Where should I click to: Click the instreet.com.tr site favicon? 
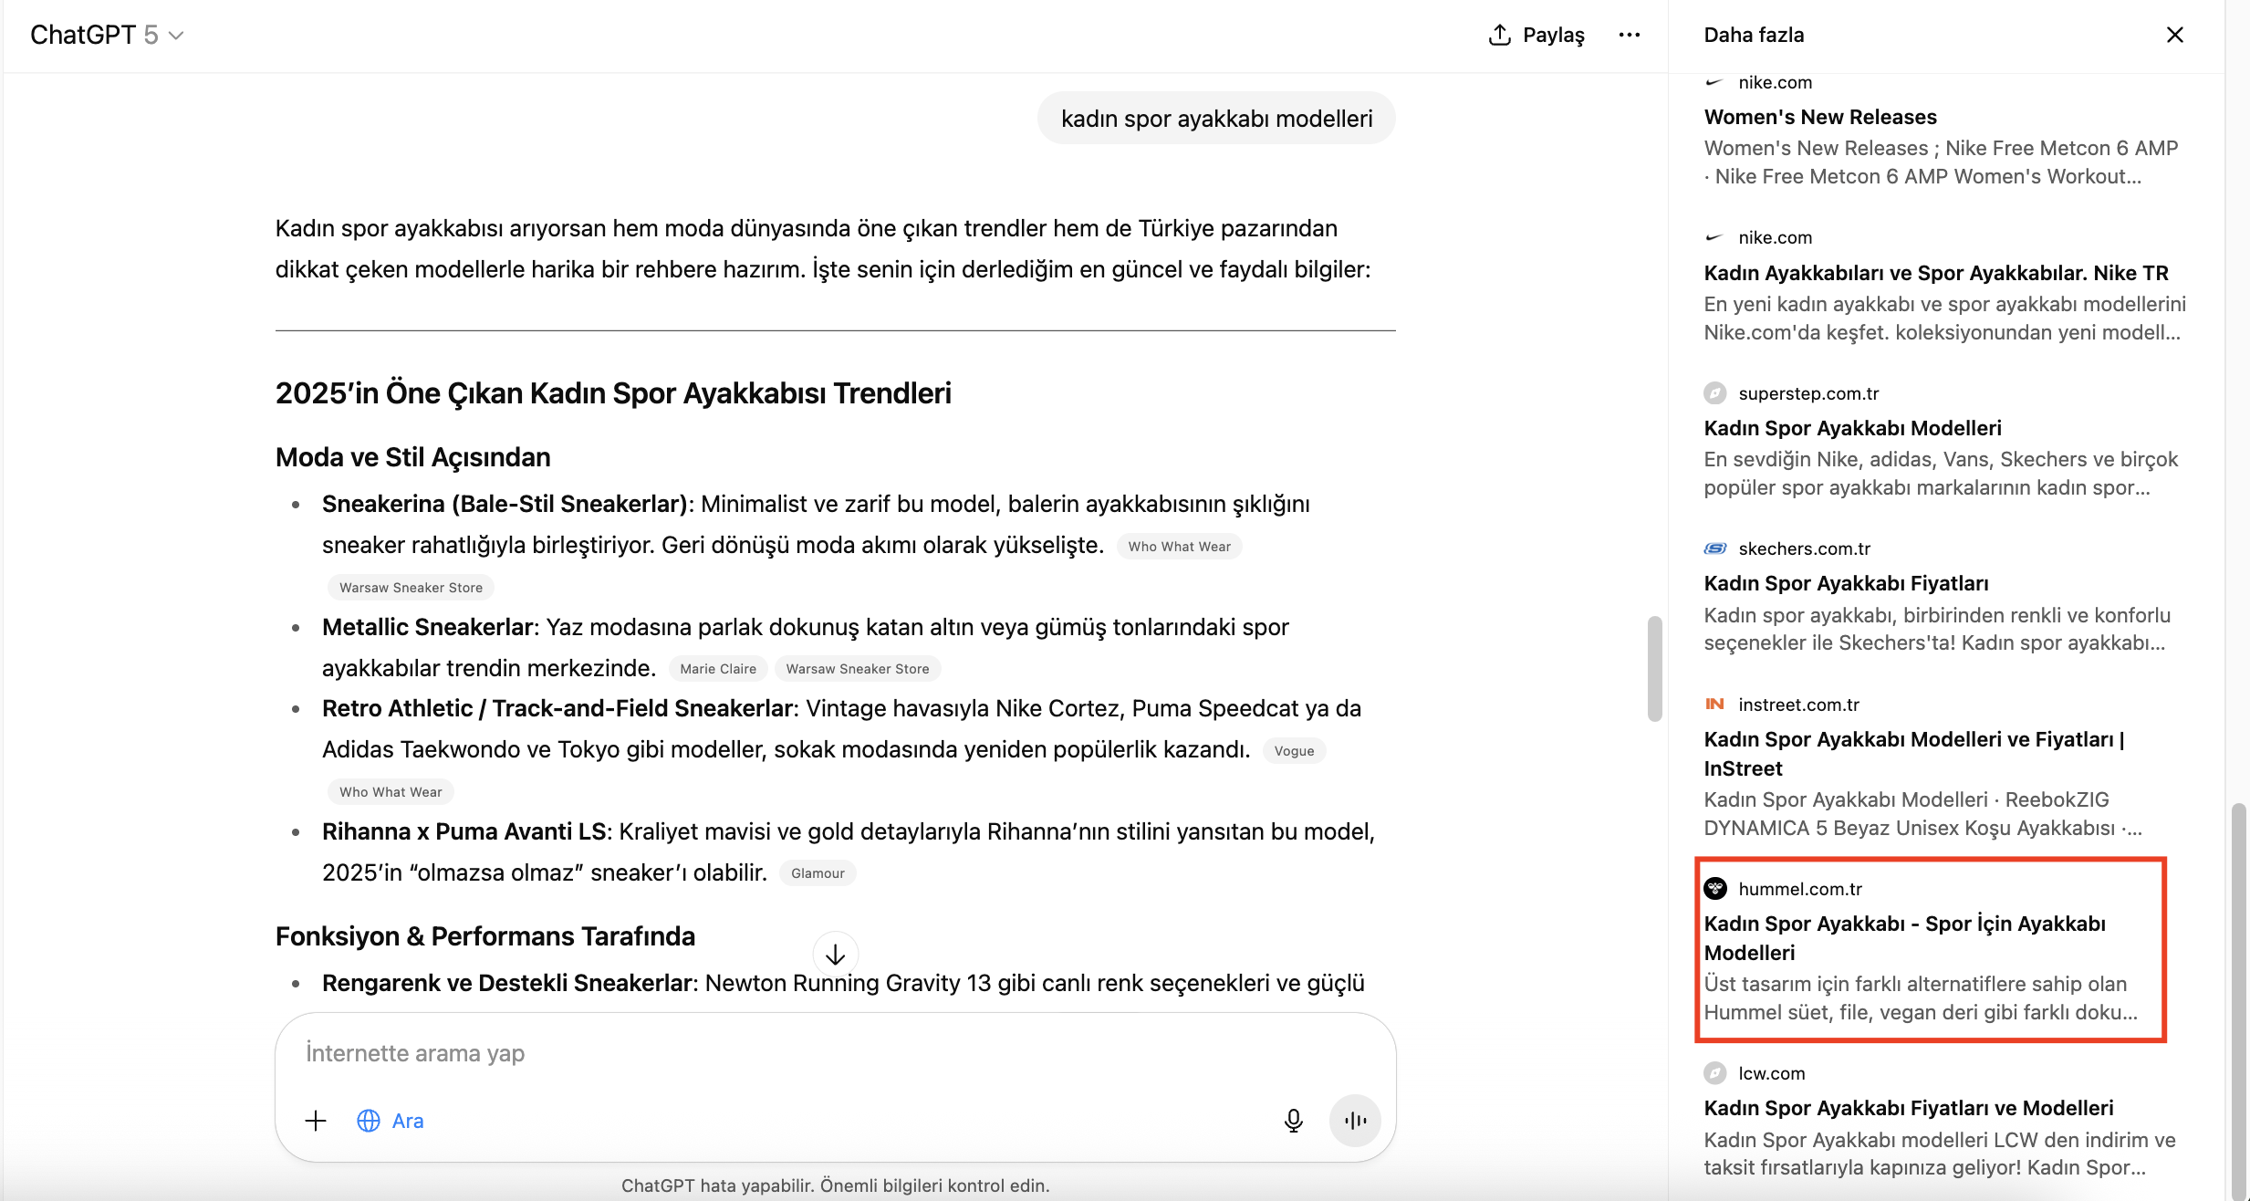[1715, 704]
